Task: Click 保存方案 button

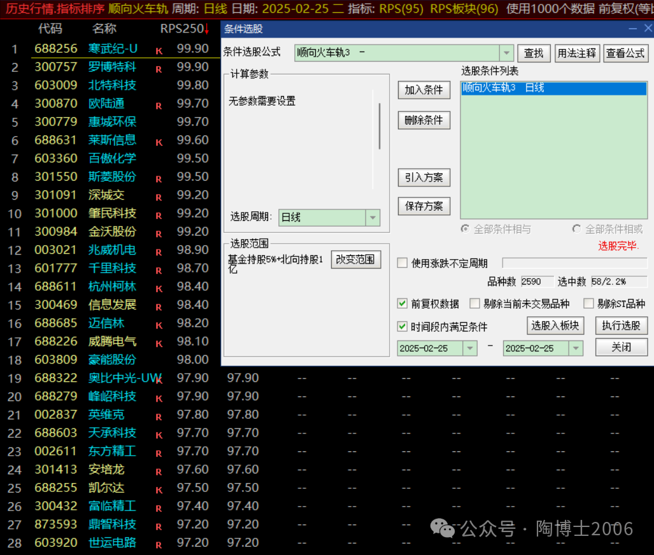Action: (423, 206)
